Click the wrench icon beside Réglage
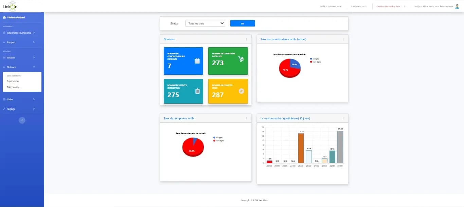 [x=4, y=109]
